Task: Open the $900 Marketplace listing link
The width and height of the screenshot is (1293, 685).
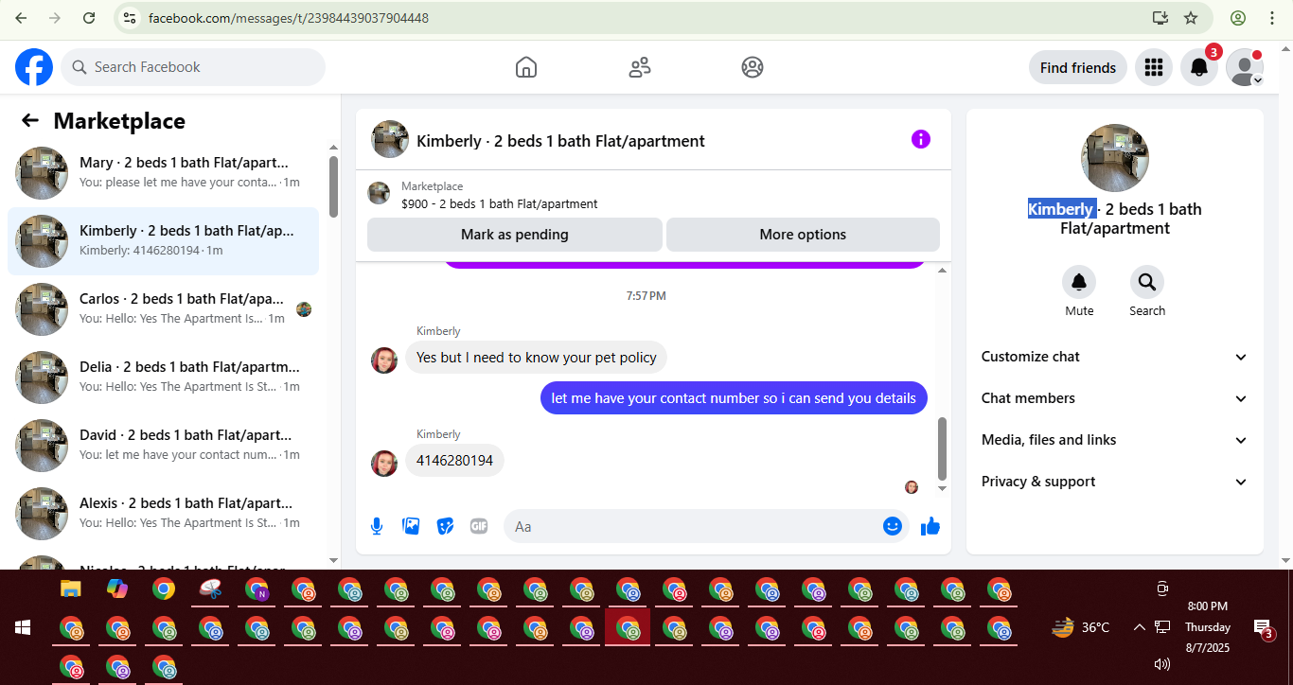Action: coord(499,203)
